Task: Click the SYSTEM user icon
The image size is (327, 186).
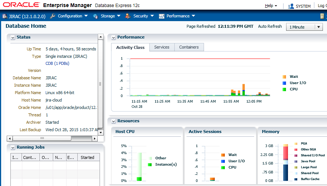Action: (x=291, y=6)
